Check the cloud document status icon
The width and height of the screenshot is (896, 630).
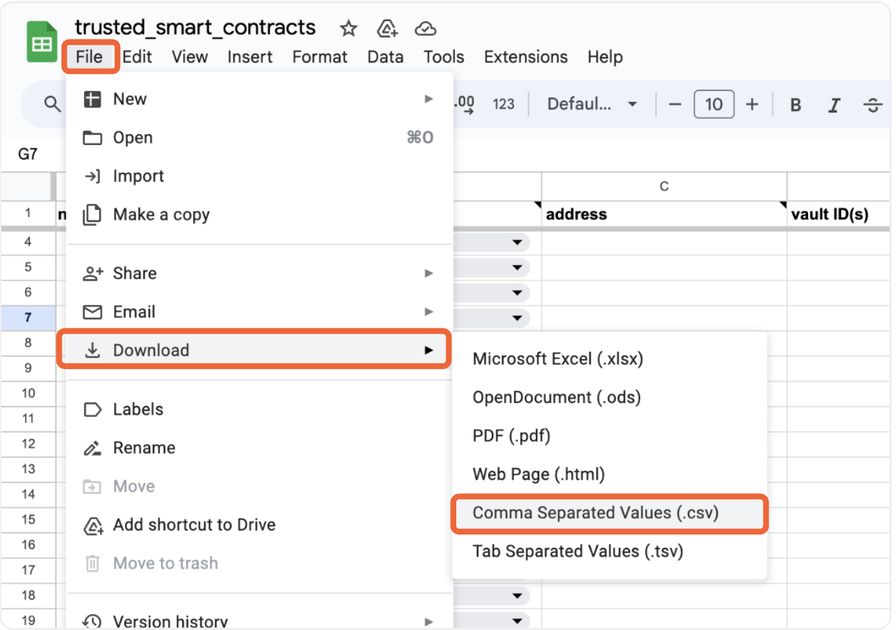(x=425, y=29)
